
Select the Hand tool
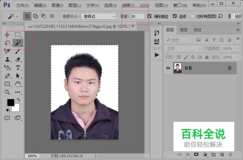[18, 84]
